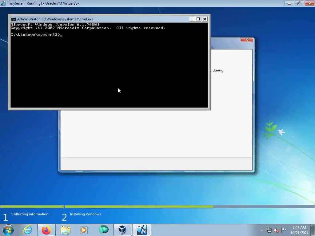
Task: Close the TinySe7en VirtualBox window
Action: coord(309,3)
